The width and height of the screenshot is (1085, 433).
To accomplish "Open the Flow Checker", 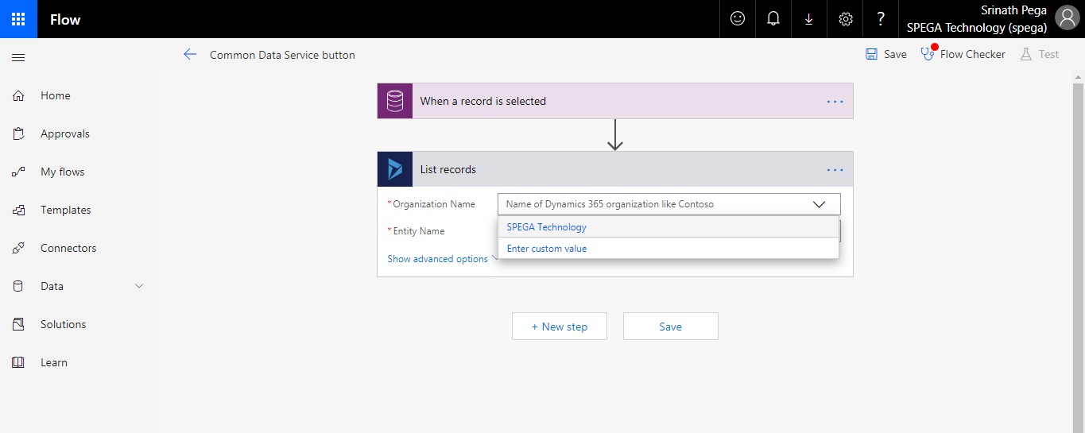I will pos(963,55).
